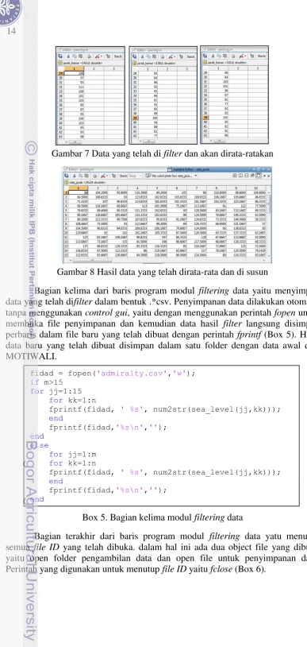Click the new-variable-from-selection icon in the rata_jarak toolbar

pos(66,176)
